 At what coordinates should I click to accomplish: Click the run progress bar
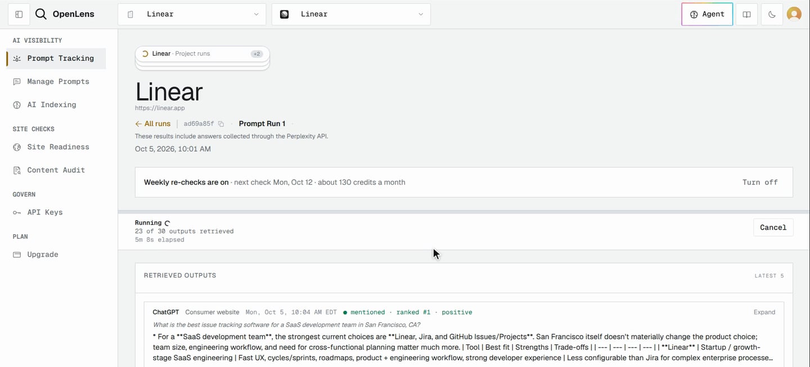(x=463, y=212)
